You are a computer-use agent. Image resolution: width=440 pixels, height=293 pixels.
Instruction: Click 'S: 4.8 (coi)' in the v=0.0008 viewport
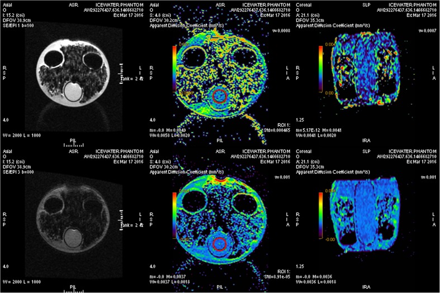pyautogui.click(x=160, y=16)
